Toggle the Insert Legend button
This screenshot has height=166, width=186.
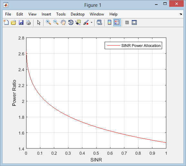117,22
